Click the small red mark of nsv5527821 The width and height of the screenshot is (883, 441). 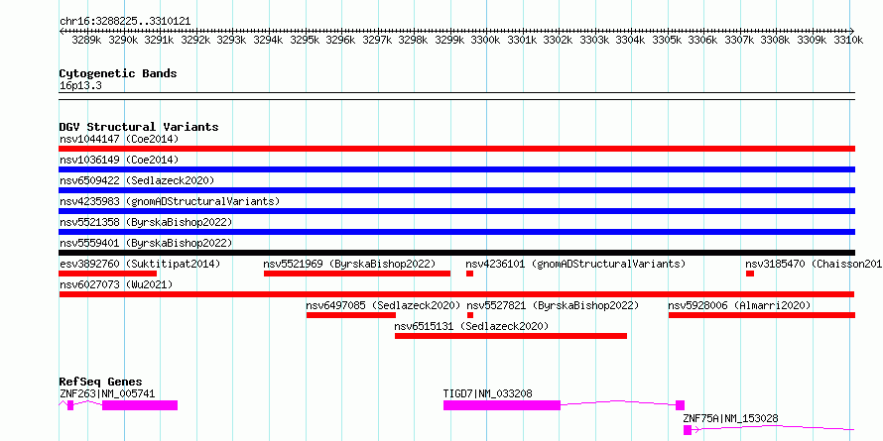pyautogui.click(x=470, y=315)
